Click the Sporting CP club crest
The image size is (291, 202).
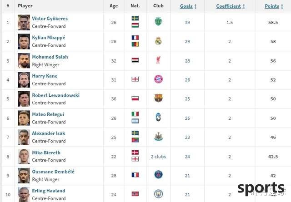[158, 21]
